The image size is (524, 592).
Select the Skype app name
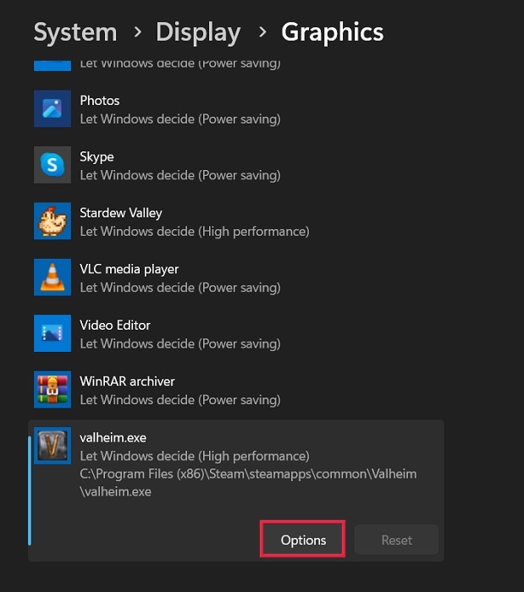point(97,156)
